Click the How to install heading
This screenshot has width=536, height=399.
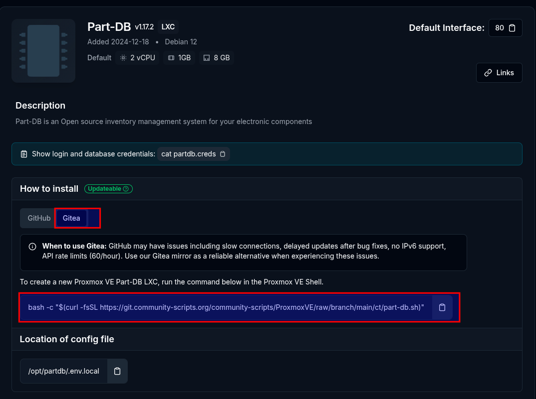[x=49, y=189]
